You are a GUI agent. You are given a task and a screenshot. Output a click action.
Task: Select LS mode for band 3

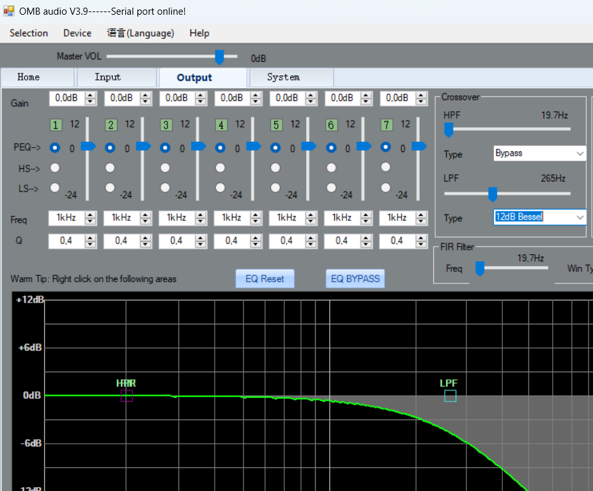pyautogui.click(x=166, y=188)
